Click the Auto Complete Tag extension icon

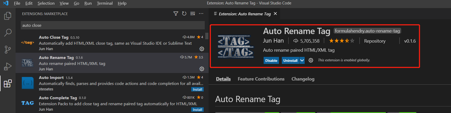tap(28, 103)
